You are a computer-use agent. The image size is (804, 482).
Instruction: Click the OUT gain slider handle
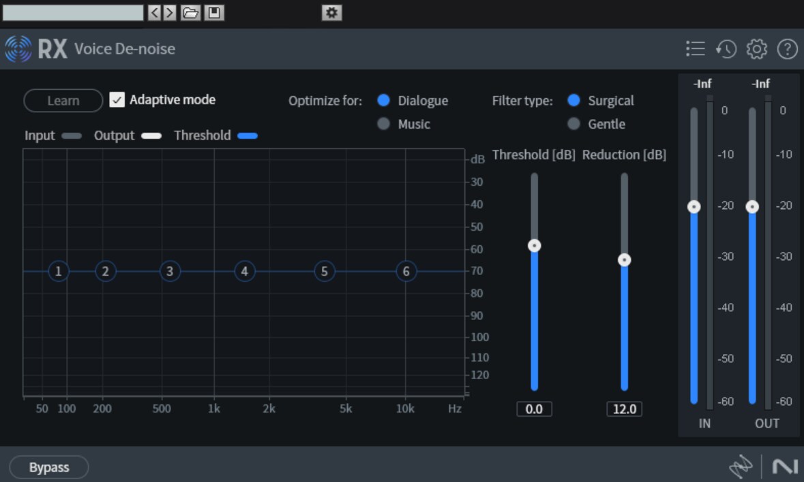tap(752, 207)
